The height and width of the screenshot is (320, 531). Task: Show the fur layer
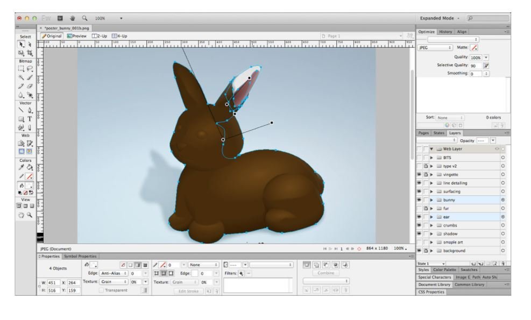tap(419, 208)
